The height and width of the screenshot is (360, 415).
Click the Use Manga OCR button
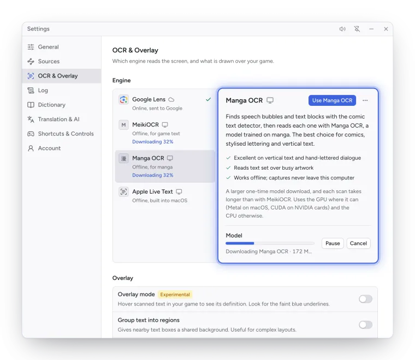coord(332,100)
